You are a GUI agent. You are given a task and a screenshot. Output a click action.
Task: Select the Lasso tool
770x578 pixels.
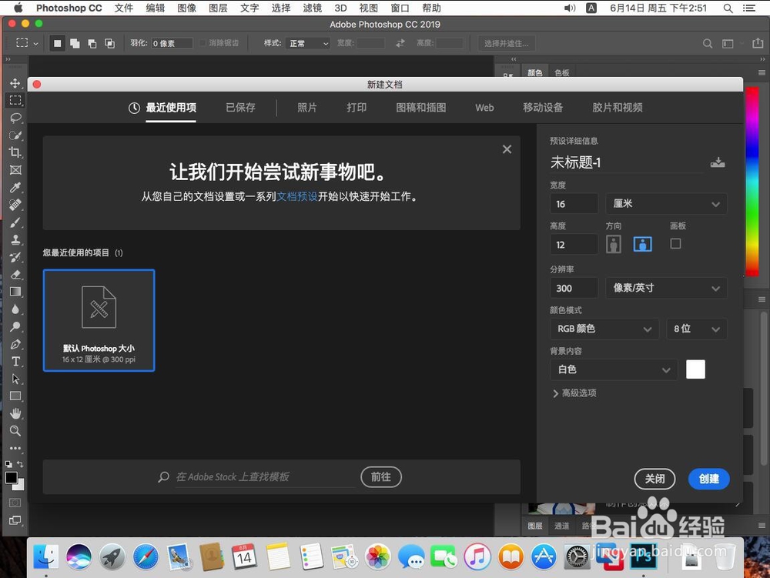click(x=15, y=118)
